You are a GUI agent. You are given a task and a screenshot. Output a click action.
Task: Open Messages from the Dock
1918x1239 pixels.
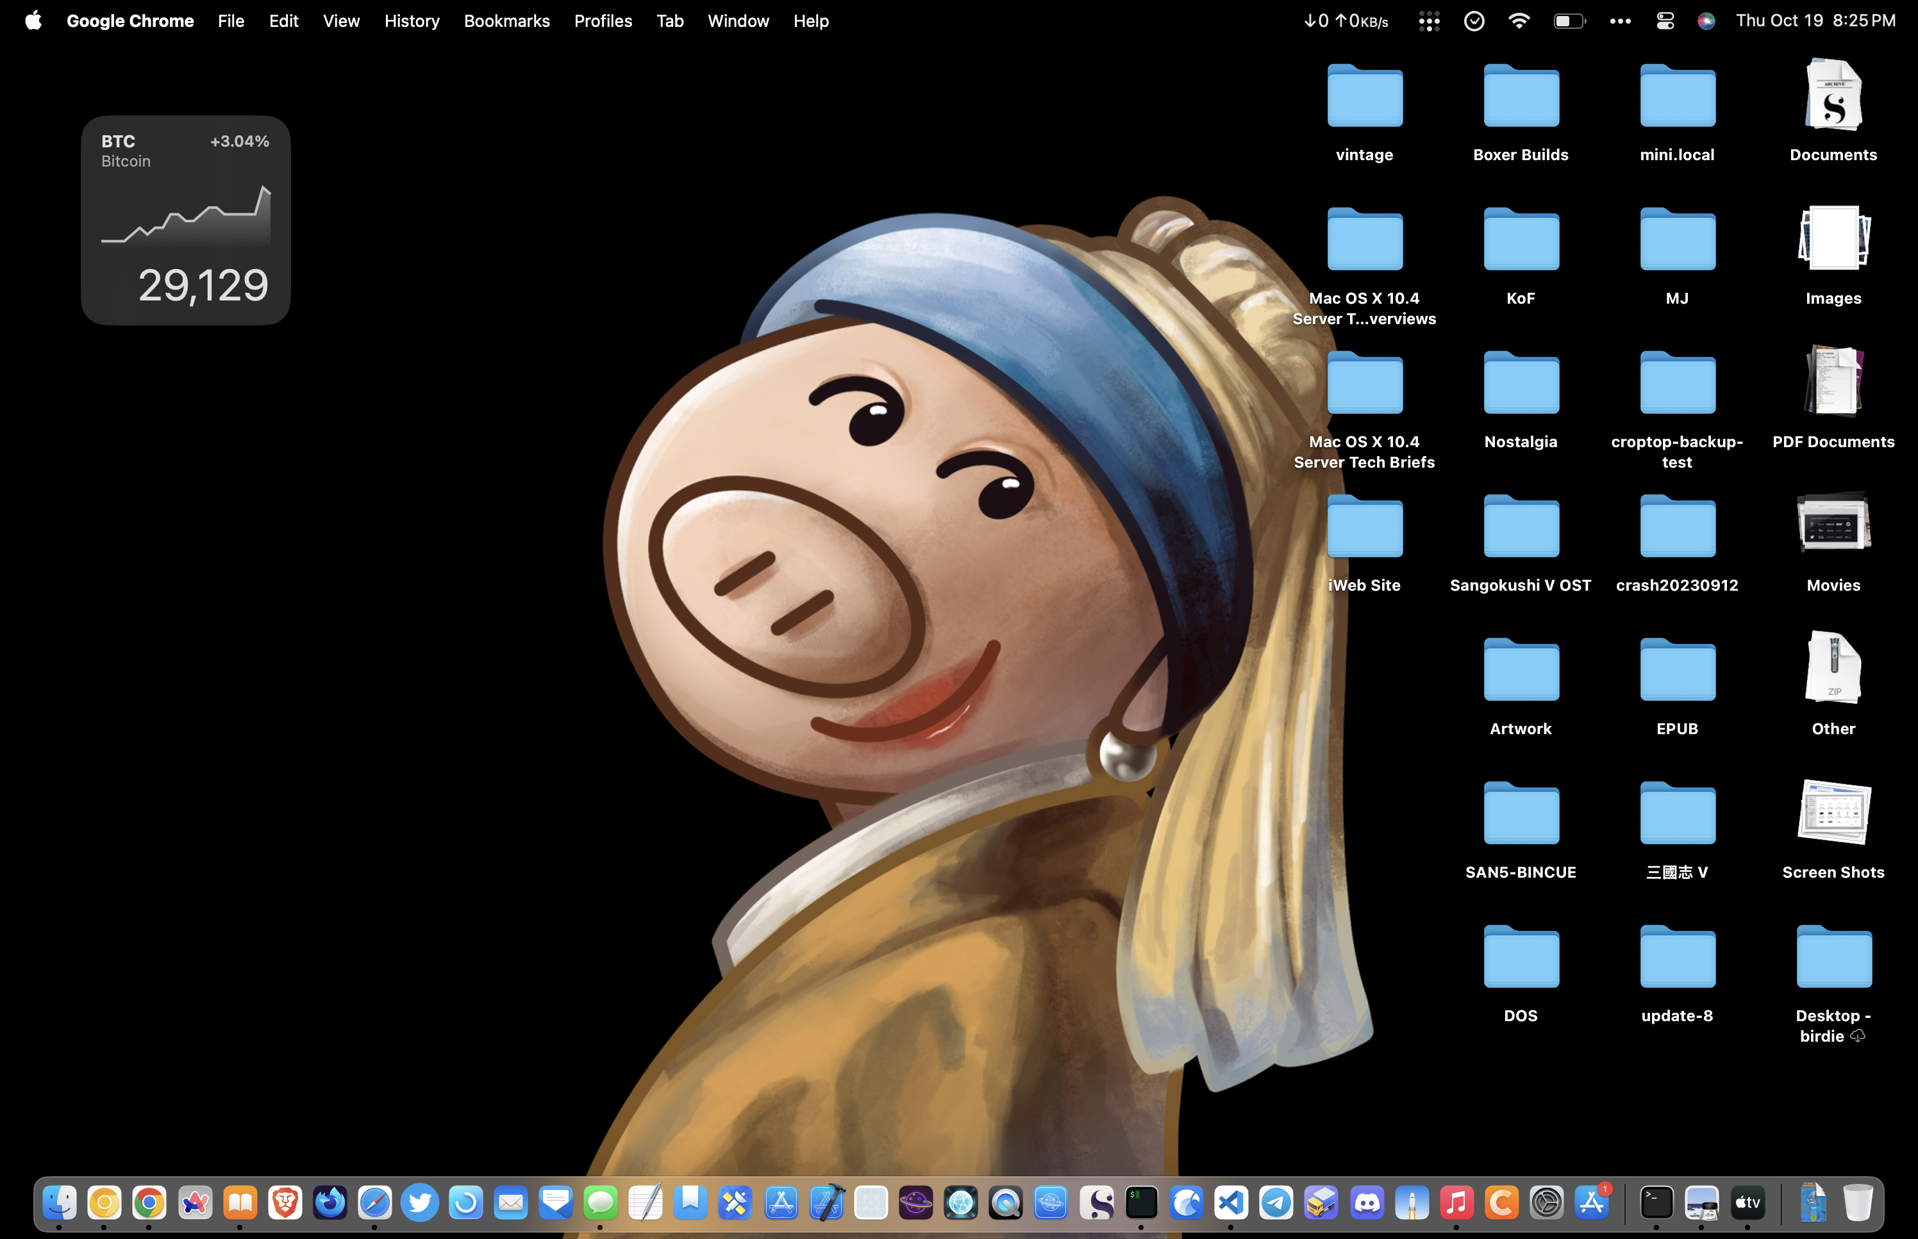[x=601, y=1202]
